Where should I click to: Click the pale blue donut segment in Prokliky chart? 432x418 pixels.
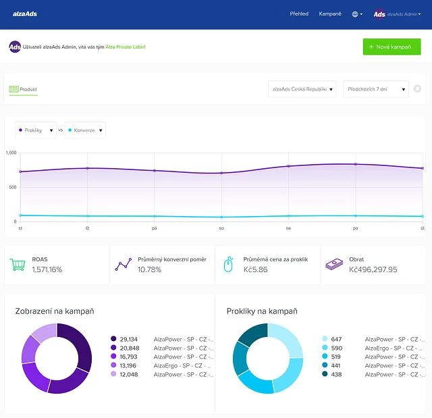tap(290, 337)
